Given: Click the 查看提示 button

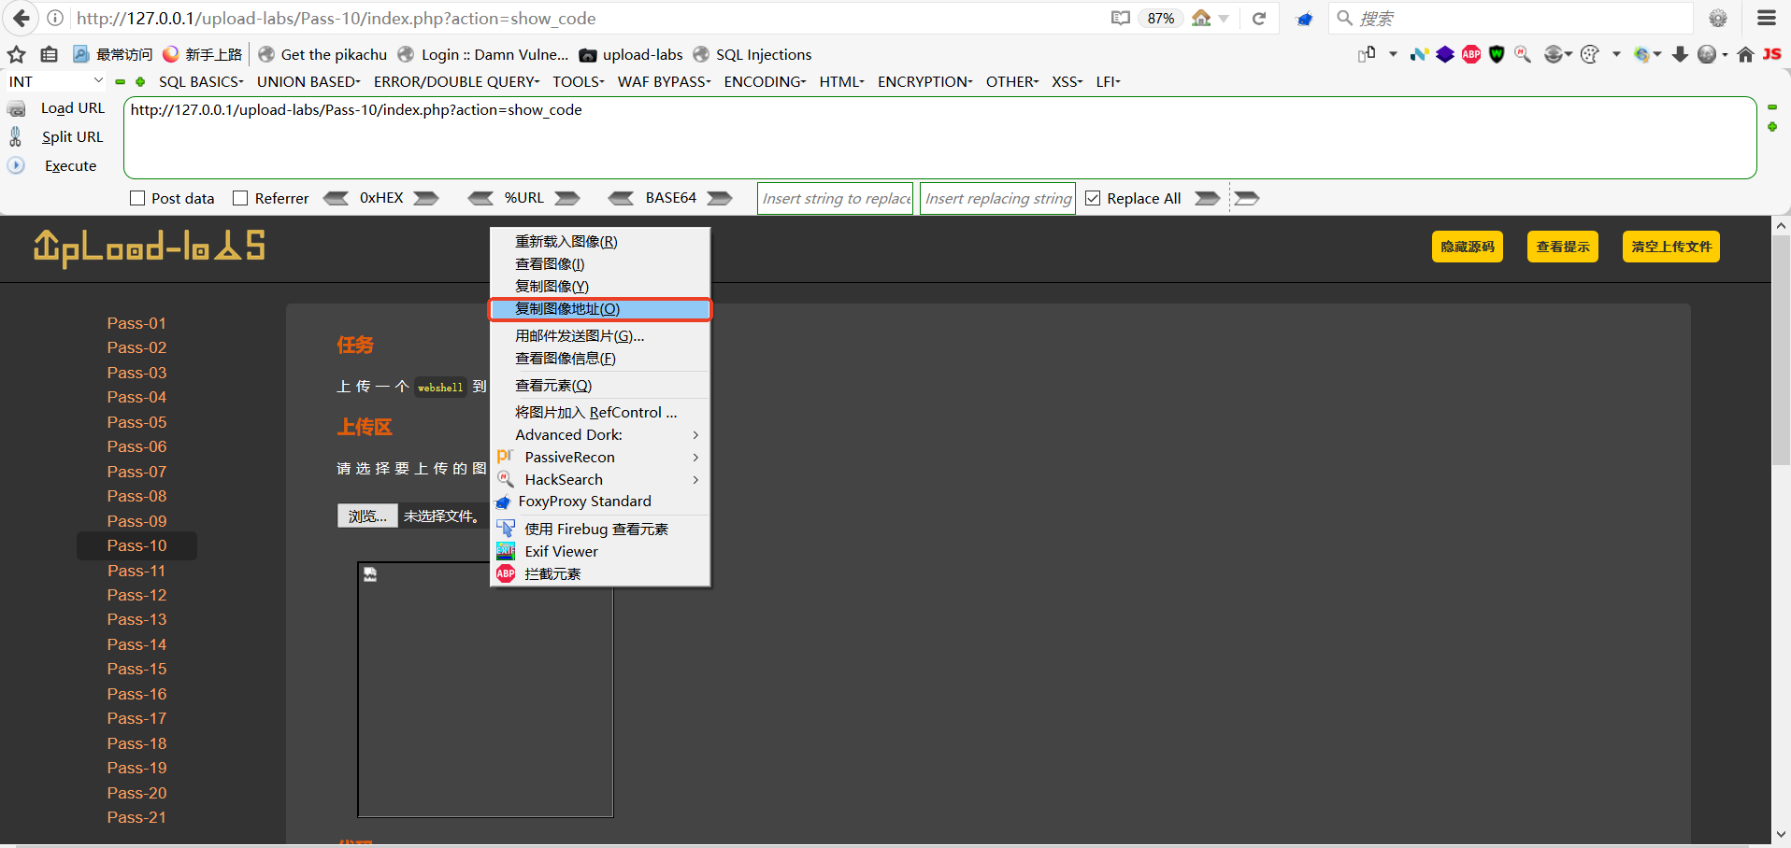Looking at the screenshot, I should click(1563, 247).
